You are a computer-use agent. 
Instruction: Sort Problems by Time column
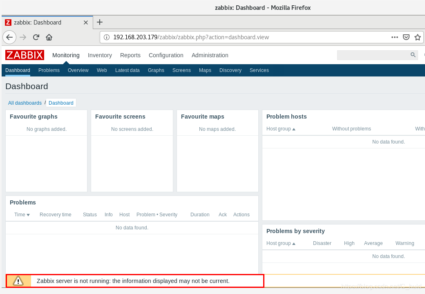tap(22, 215)
